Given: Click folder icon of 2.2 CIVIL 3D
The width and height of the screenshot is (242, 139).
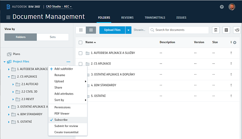Looking at the screenshot, I should tap(18, 92).
